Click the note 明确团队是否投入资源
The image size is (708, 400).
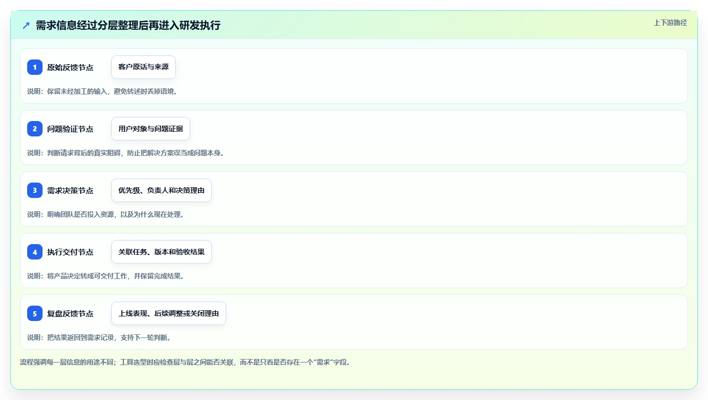[80, 214]
